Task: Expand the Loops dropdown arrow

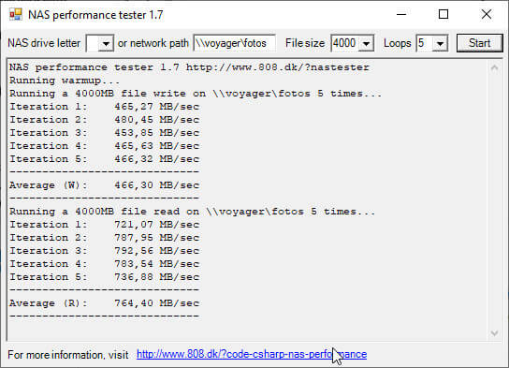Action: coord(440,43)
